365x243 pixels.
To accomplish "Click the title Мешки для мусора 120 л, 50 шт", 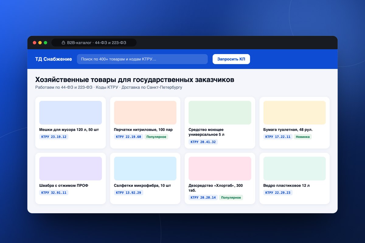I will [69, 130].
